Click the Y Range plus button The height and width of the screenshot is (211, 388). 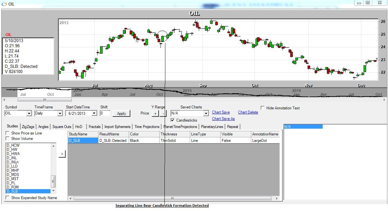(x=155, y=113)
